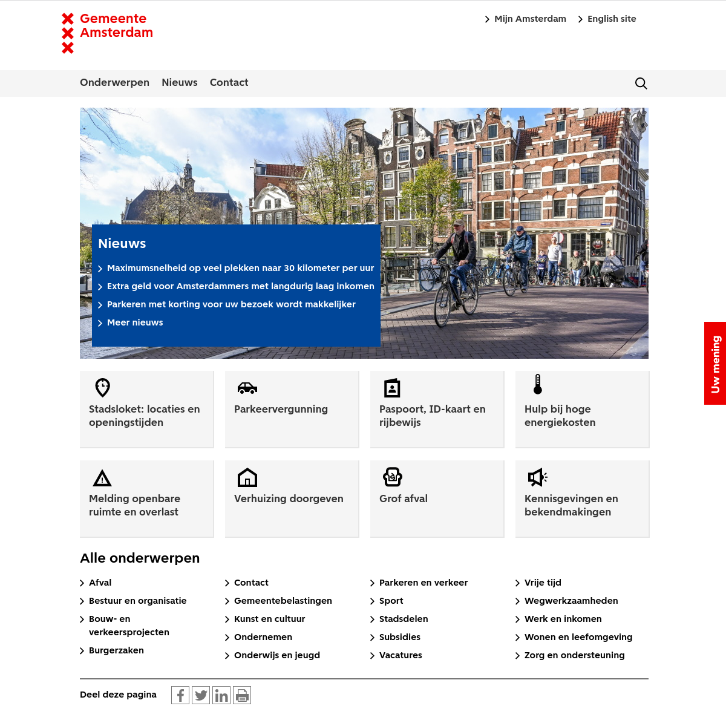Click the thermometer energy costs icon
The image size is (726, 726).
[538, 384]
